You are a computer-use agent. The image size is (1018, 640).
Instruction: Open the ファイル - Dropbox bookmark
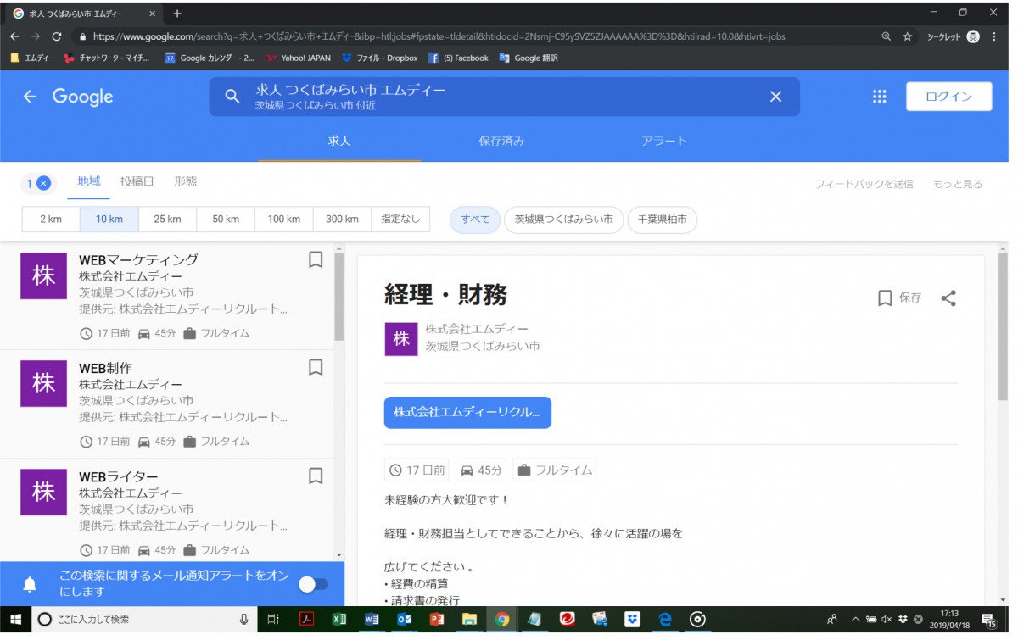379,58
